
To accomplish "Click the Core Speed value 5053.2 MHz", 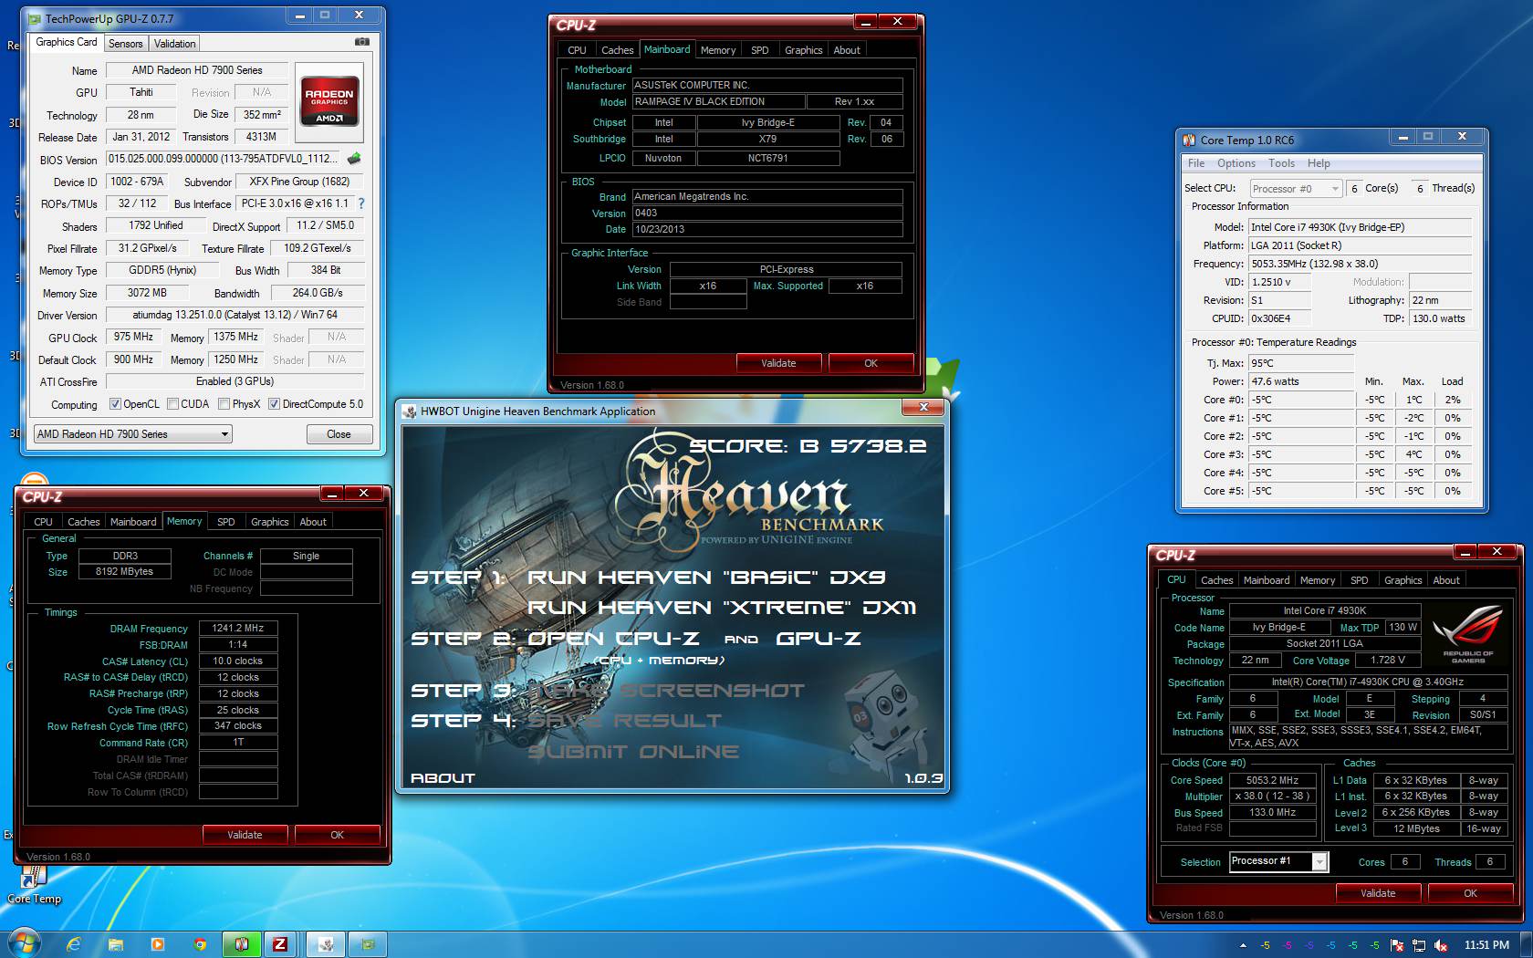I will coord(1272,780).
